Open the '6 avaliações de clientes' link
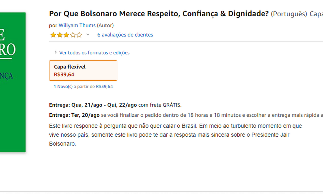Image resolution: width=323 pixels, height=194 pixels. 125,35
